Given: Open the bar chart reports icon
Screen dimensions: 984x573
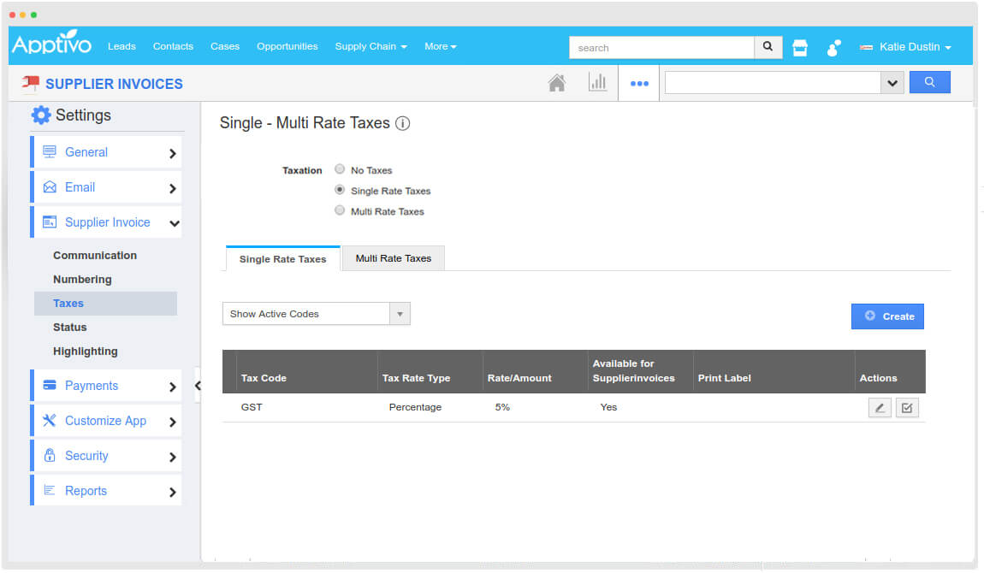Looking at the screenshot, I should coord(597,83).
